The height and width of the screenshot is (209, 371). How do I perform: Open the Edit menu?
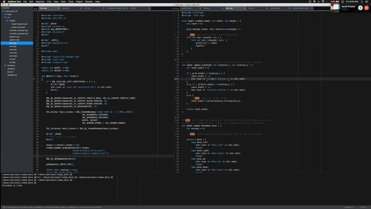pyautogui.click(x=31, y=1)
